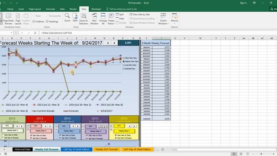Open Page Break Preview view
The height and width of the screenshot is (156, 277).
click(8, 19)
